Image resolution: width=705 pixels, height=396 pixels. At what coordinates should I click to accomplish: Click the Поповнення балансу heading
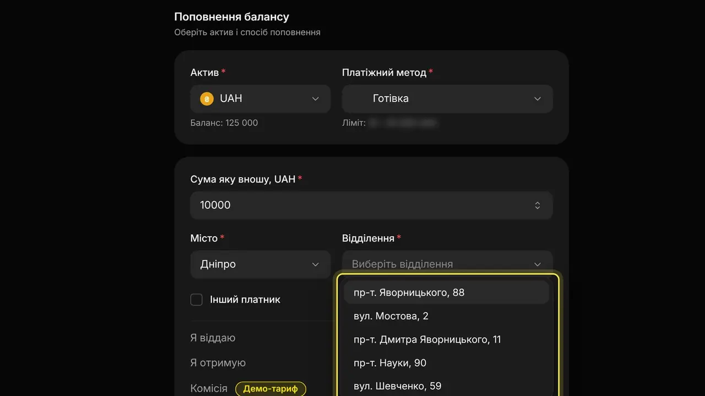click(232, 17)
